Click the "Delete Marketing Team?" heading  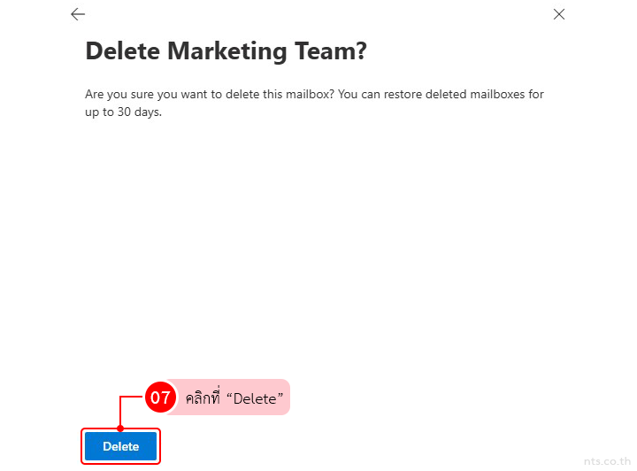(x=226, y=51)
